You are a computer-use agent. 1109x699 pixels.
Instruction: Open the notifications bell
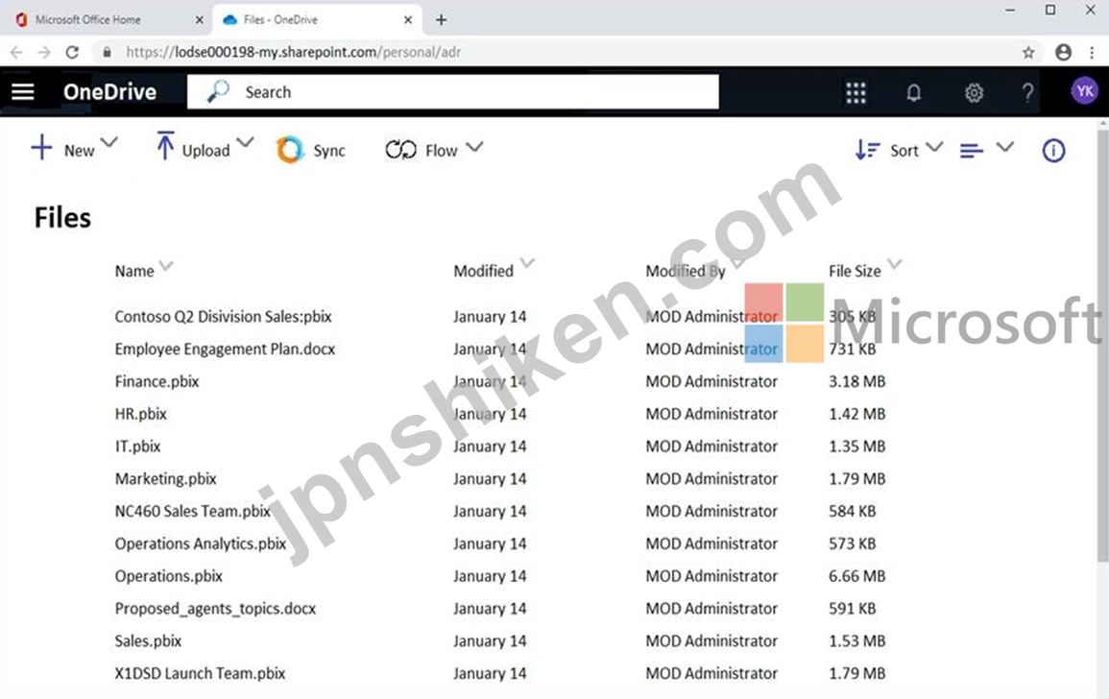tap(914, 93)
